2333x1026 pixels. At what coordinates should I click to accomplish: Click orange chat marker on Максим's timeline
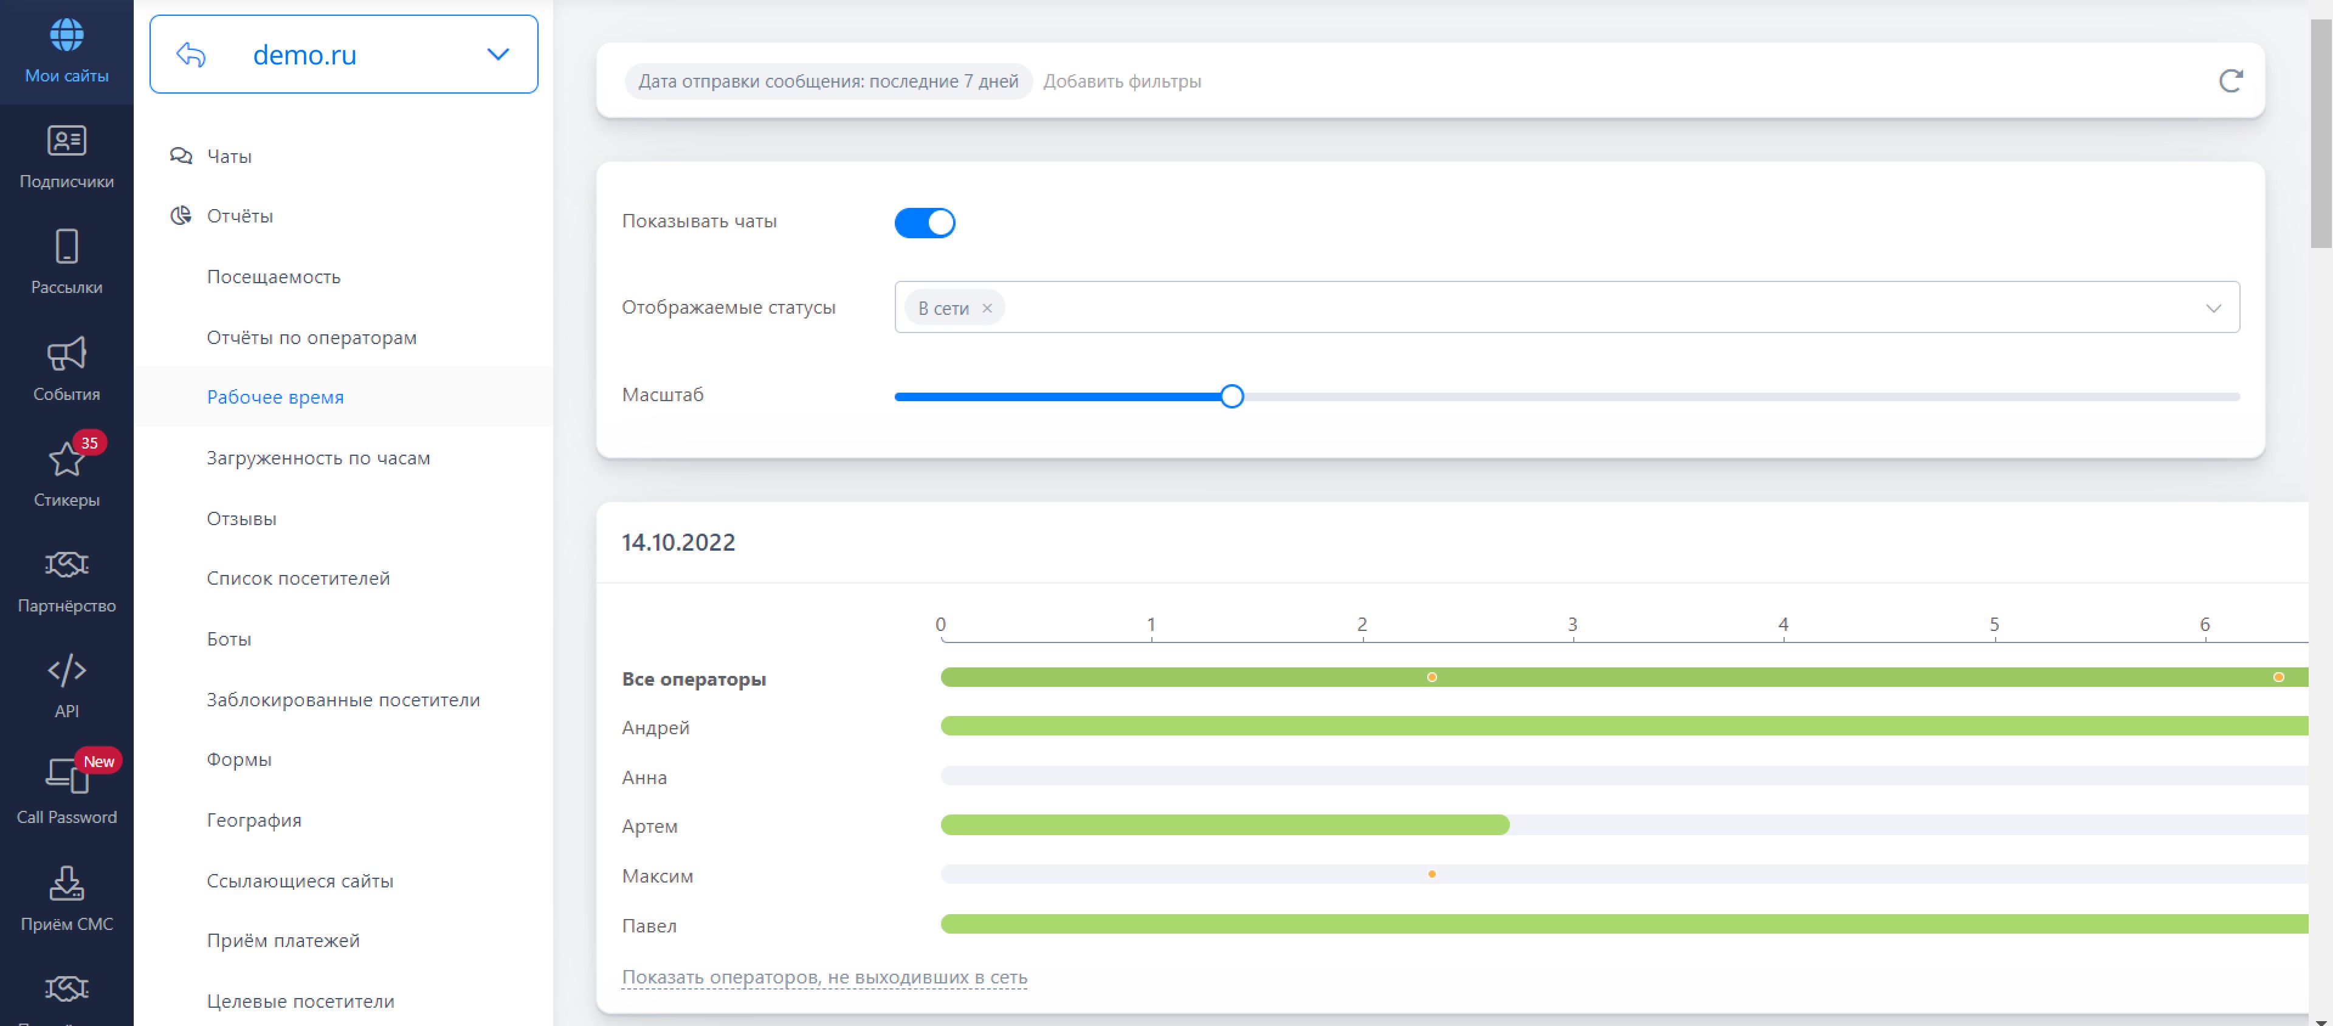[x=1431, y=874]
